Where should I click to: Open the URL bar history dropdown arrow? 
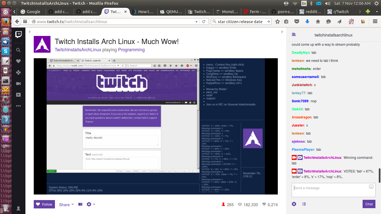197,21
